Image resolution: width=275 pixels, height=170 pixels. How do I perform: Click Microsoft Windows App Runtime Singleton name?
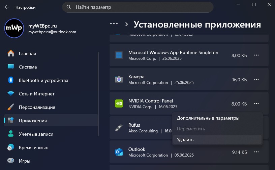(173, 52)
